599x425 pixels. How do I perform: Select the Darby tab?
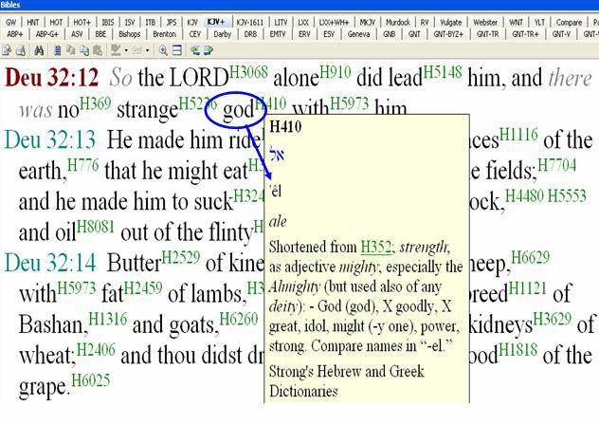223,34
